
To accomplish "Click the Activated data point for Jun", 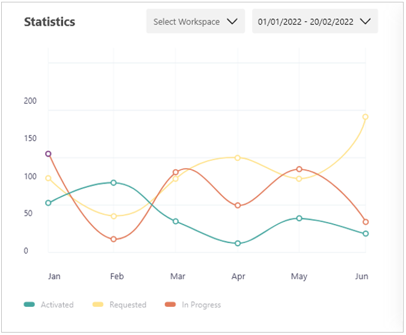I will [365, 234].
